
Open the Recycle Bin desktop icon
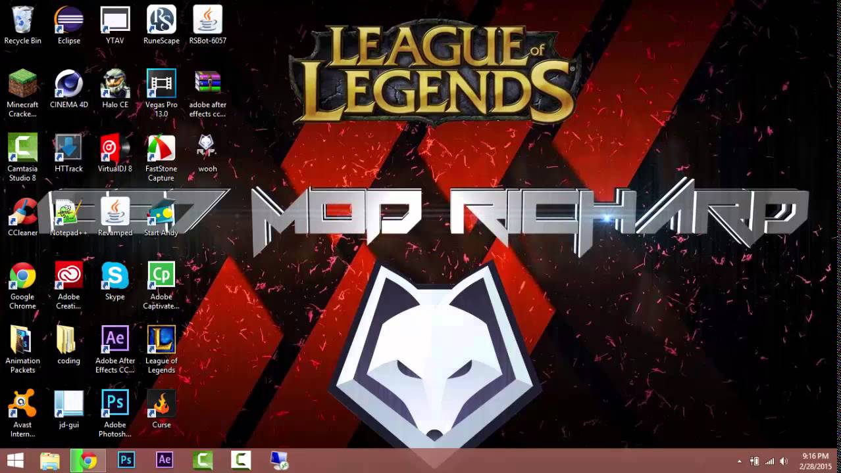[22, 25]
